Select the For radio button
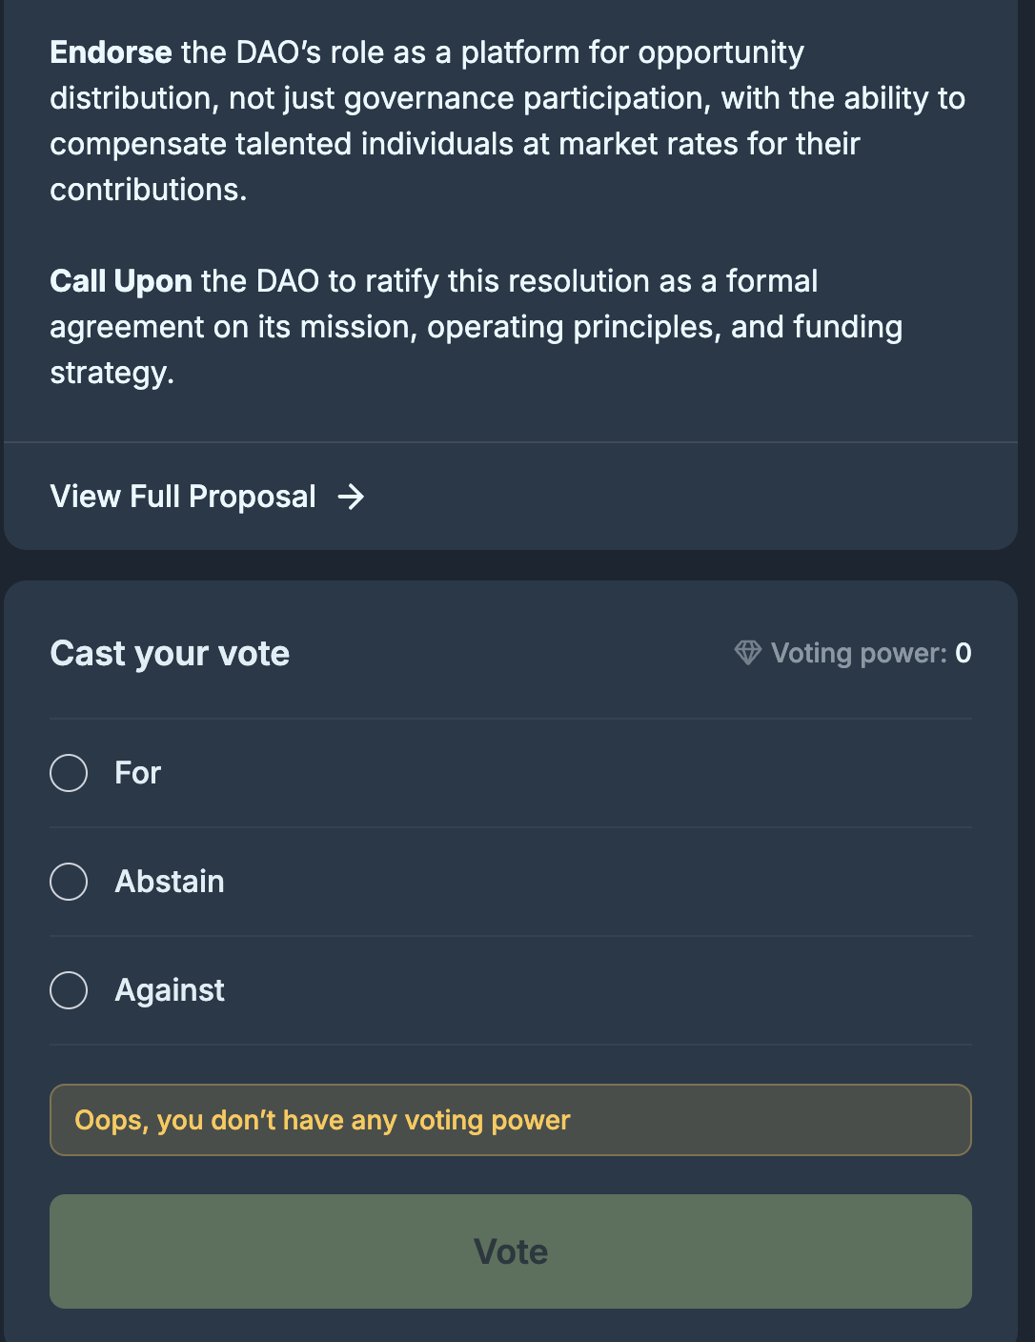The width and height of the screenshot is (1035, 1342). (x=69, y=773)
